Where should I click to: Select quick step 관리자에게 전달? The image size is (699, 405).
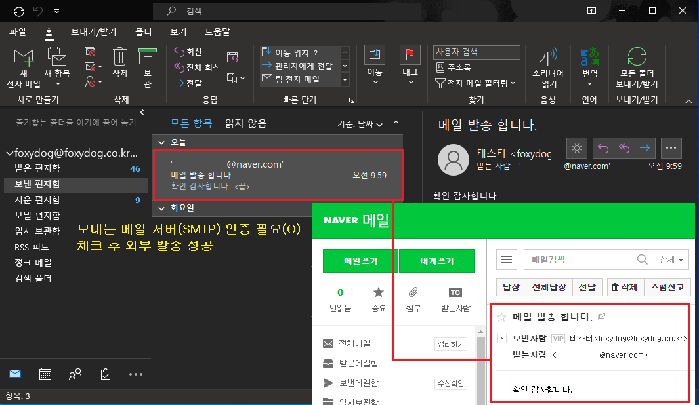[x=300, y=66]
